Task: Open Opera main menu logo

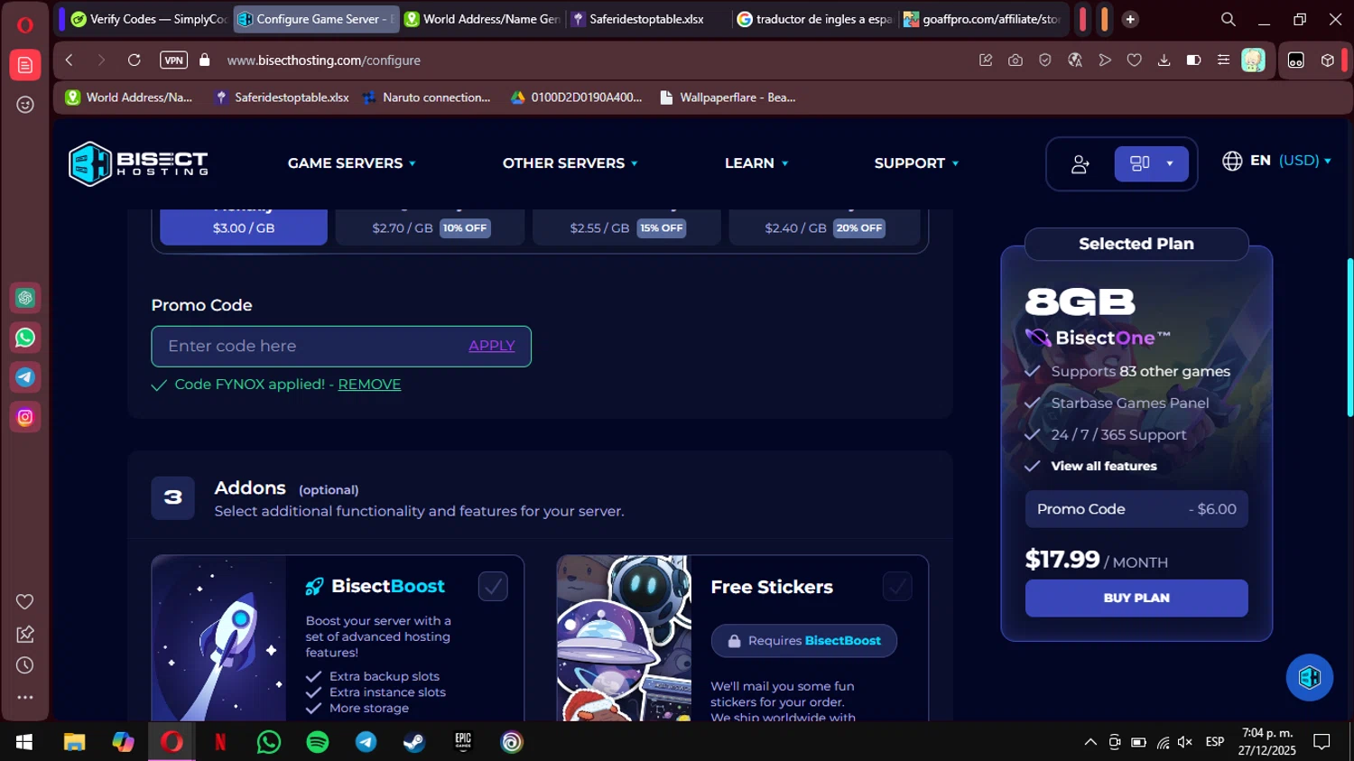Action: pos(24,24)
